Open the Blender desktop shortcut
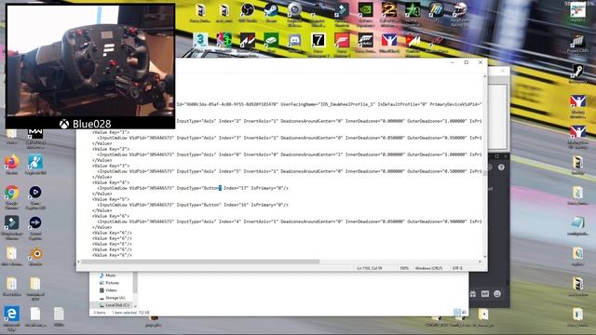Image resolution: width=596 pixels, height=335 pixels. (x=35, y=256)
